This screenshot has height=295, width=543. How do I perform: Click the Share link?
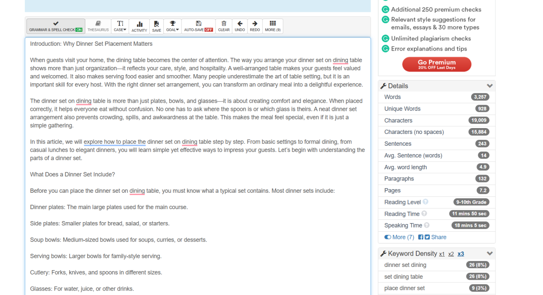[x=438, y=237]
